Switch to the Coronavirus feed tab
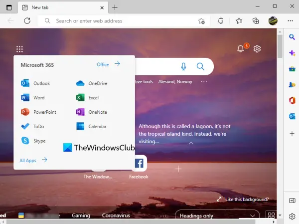 (116, 216)
